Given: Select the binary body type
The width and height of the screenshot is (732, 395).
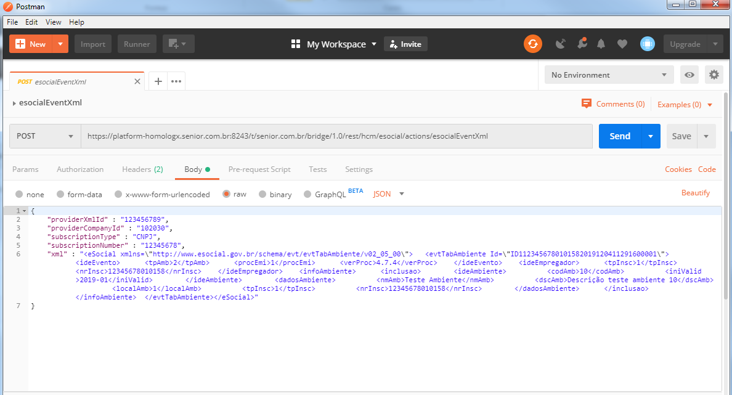Looking at the screenshot, I should click(262, 194).
